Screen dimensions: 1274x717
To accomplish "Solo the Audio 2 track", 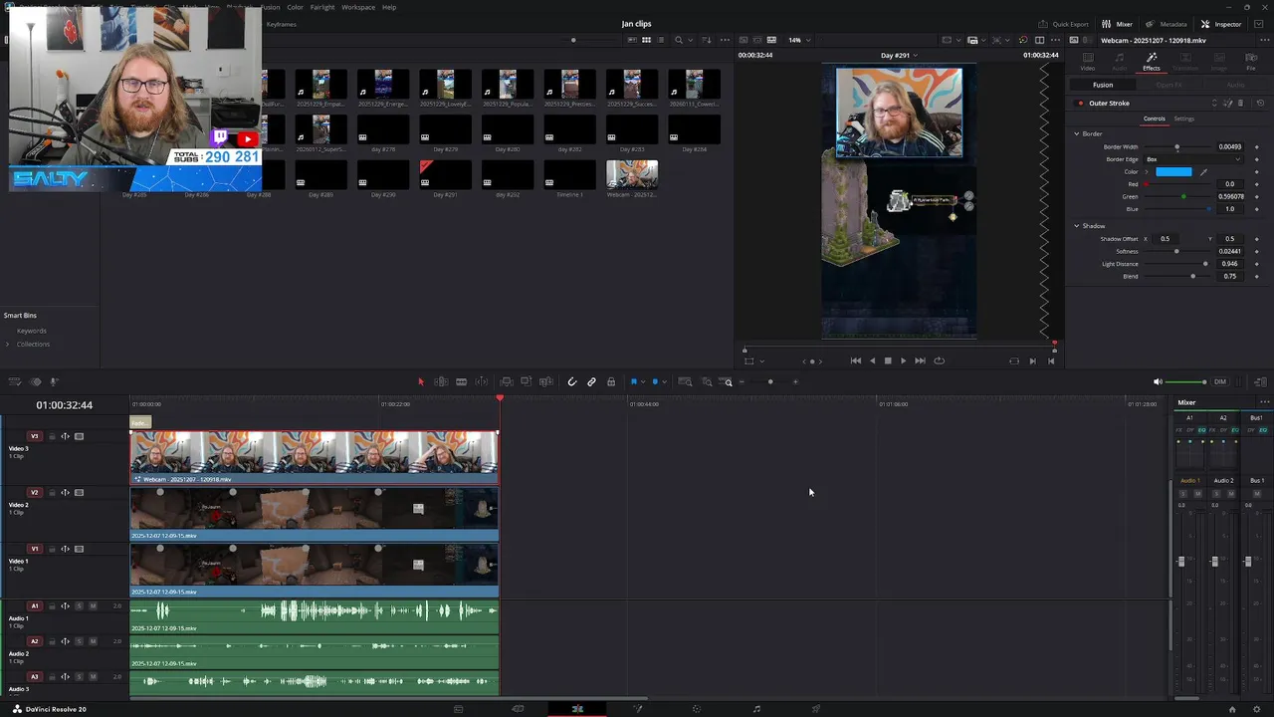I will tap(80, 641).
